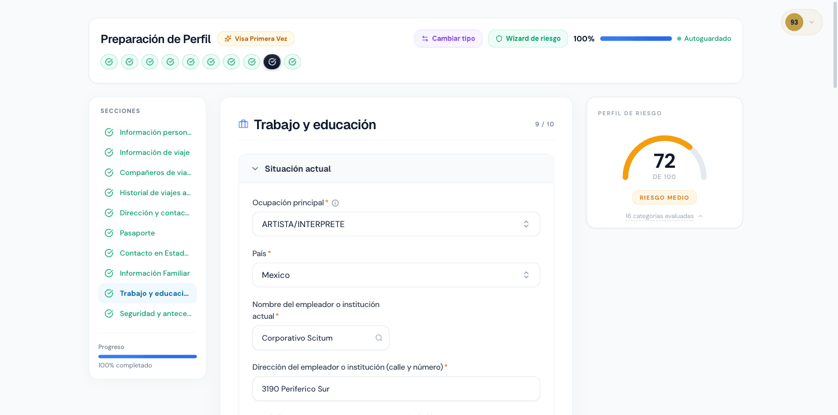Click the check icon beside Pasaporte

[x=109, y=233]
